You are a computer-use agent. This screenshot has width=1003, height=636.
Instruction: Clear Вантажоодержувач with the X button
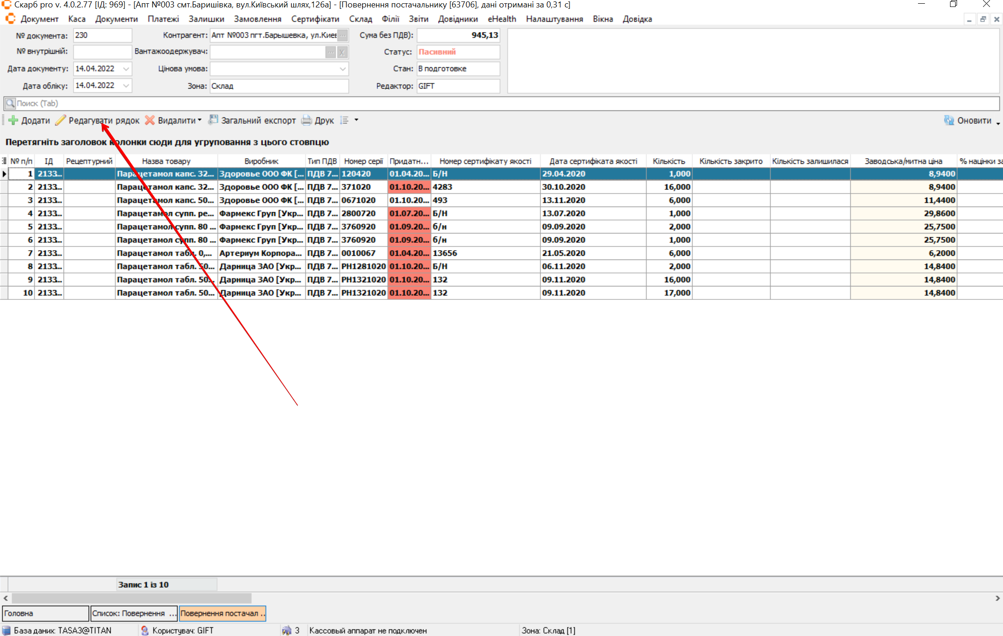[x=342, y=52]
